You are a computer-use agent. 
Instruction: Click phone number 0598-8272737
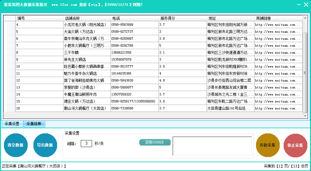coord(122,32)
